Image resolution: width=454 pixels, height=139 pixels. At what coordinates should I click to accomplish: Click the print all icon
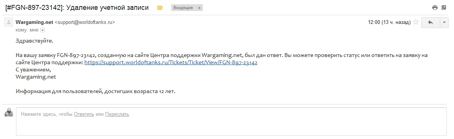[435, 8]
